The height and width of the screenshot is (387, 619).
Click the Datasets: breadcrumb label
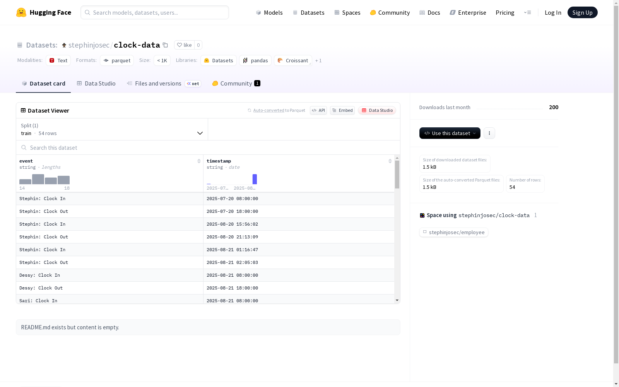(42, 45)
